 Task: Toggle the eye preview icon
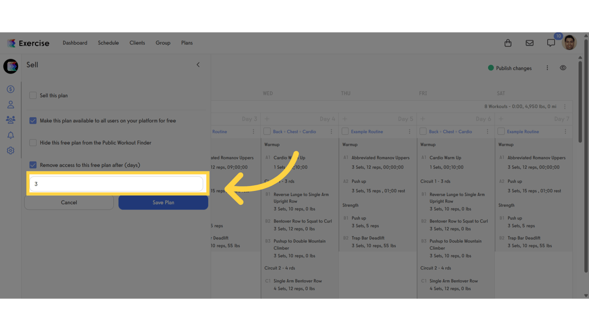[563, 68]
